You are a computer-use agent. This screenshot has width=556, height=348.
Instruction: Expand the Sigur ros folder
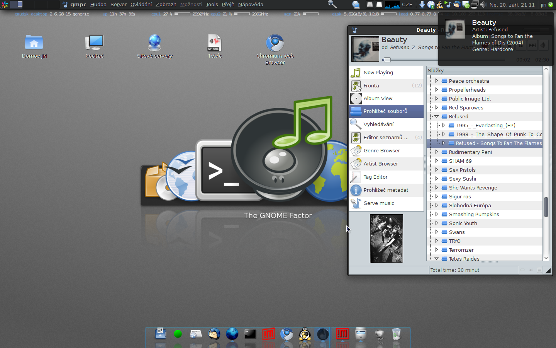click(437, 196)
